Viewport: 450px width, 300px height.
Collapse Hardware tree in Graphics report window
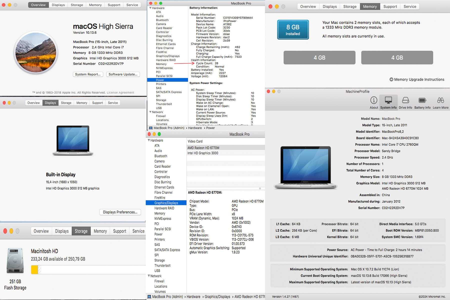(x=149, y=140)
